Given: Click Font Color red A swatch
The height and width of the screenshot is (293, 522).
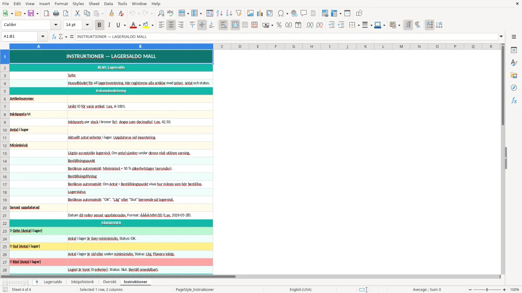Looking at the screenshot, I should coord(134,25).
